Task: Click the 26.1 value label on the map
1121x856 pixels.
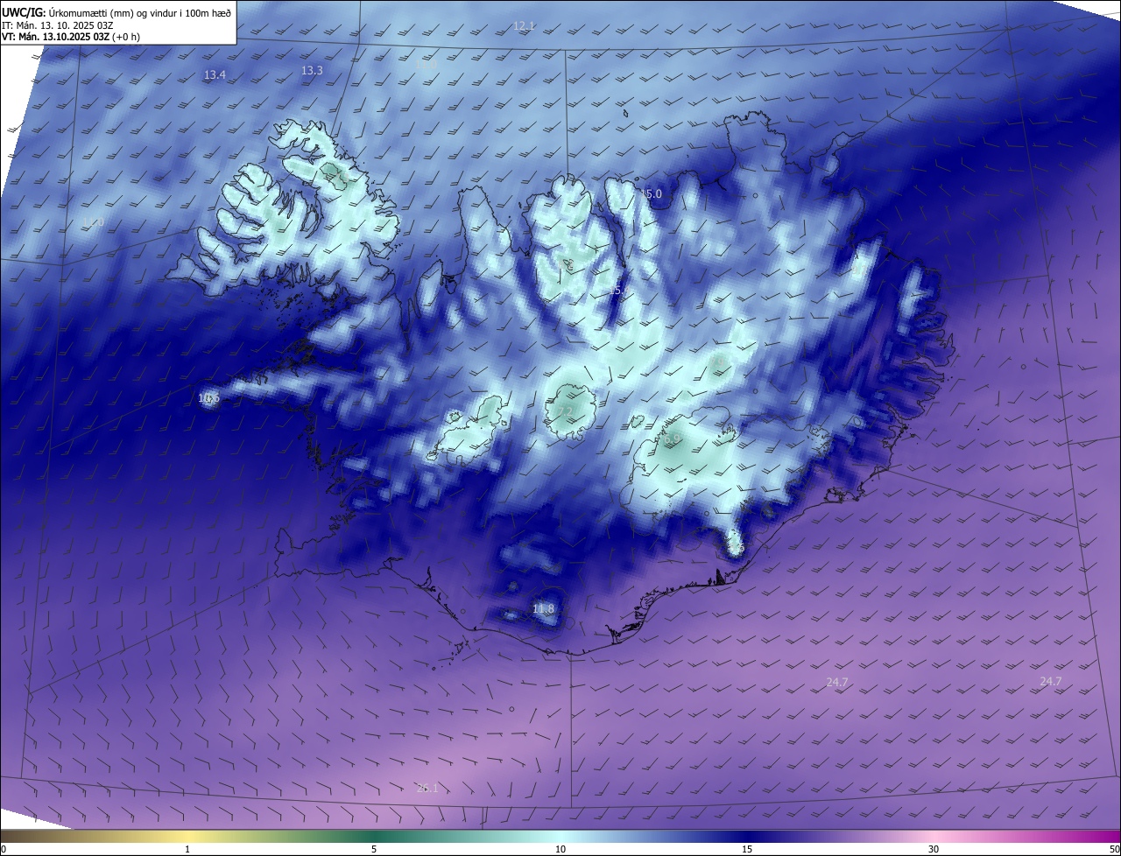Action: click(x=427, y=788)
